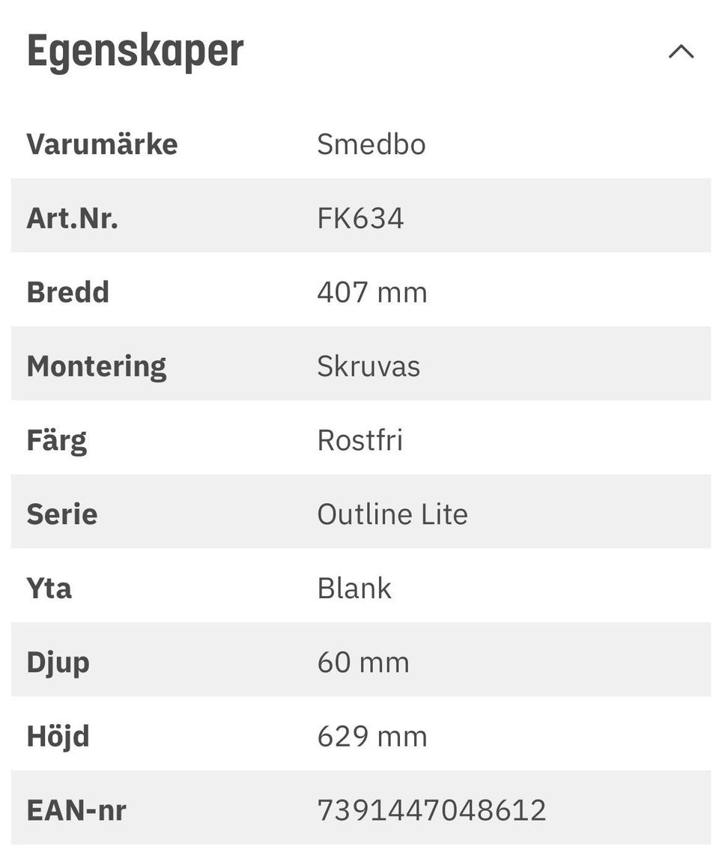Image resolution: width=719 pixels, height=861 pixels.
Task: Click the Egenskaper heading
Action: pyautogui.click(x=136, y=52)
